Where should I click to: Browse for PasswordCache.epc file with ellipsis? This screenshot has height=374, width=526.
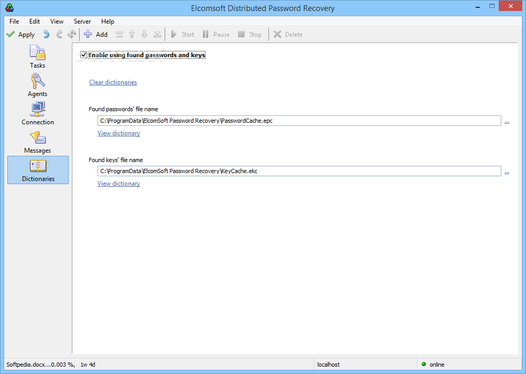click(507, 121)
